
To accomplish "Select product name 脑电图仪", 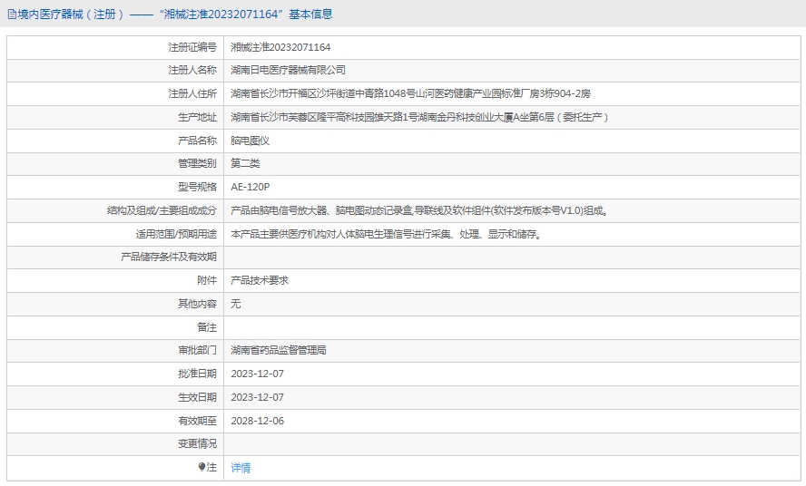I will pos(250,141).
